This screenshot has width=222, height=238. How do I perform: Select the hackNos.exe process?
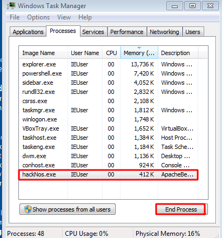(108, 174)
